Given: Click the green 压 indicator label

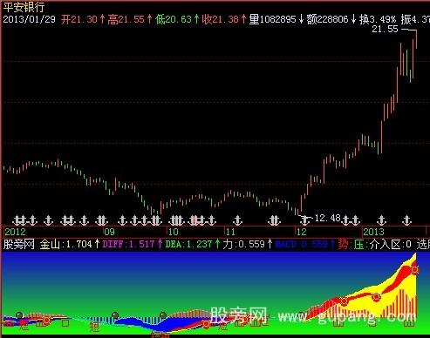Looking at the screenshot, I should 359,244.
